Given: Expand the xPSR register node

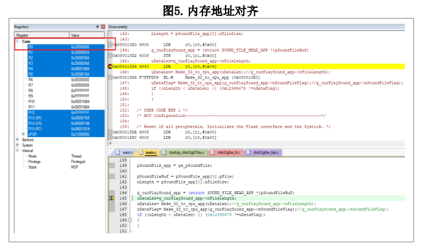Looking at the screenshot, I should click(23, 134).
